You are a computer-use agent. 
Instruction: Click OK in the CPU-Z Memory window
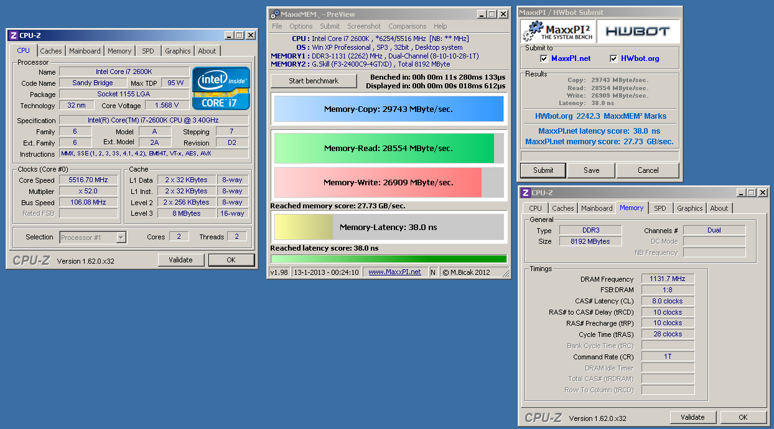[x=743, y=417]
